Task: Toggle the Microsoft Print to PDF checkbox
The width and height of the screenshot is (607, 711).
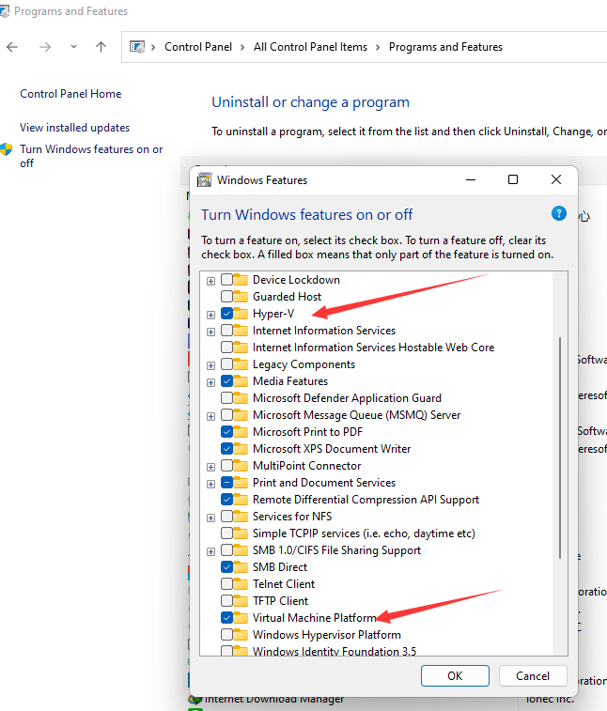Action: click(x=226, y=432)
